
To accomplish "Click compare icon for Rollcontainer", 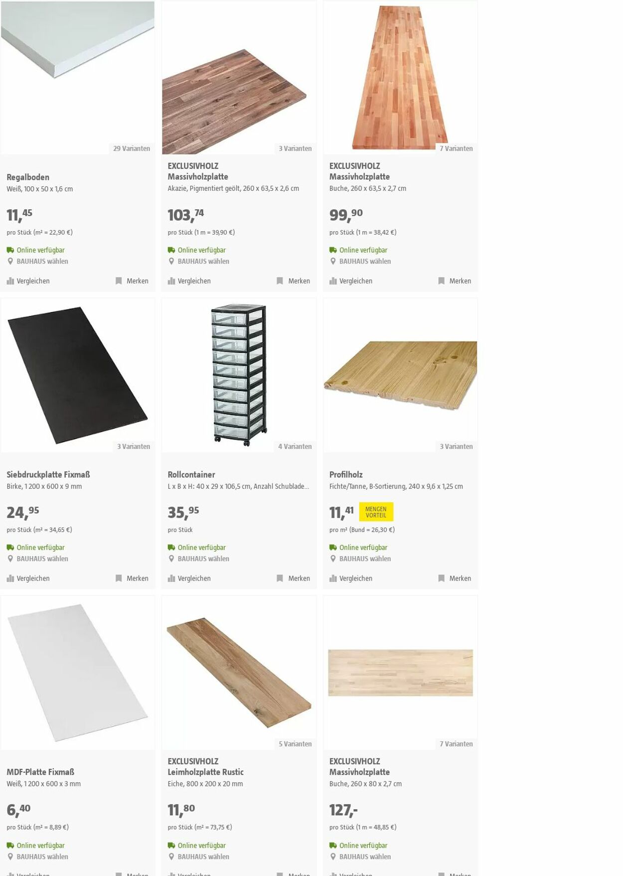I will tap(171, 579).
